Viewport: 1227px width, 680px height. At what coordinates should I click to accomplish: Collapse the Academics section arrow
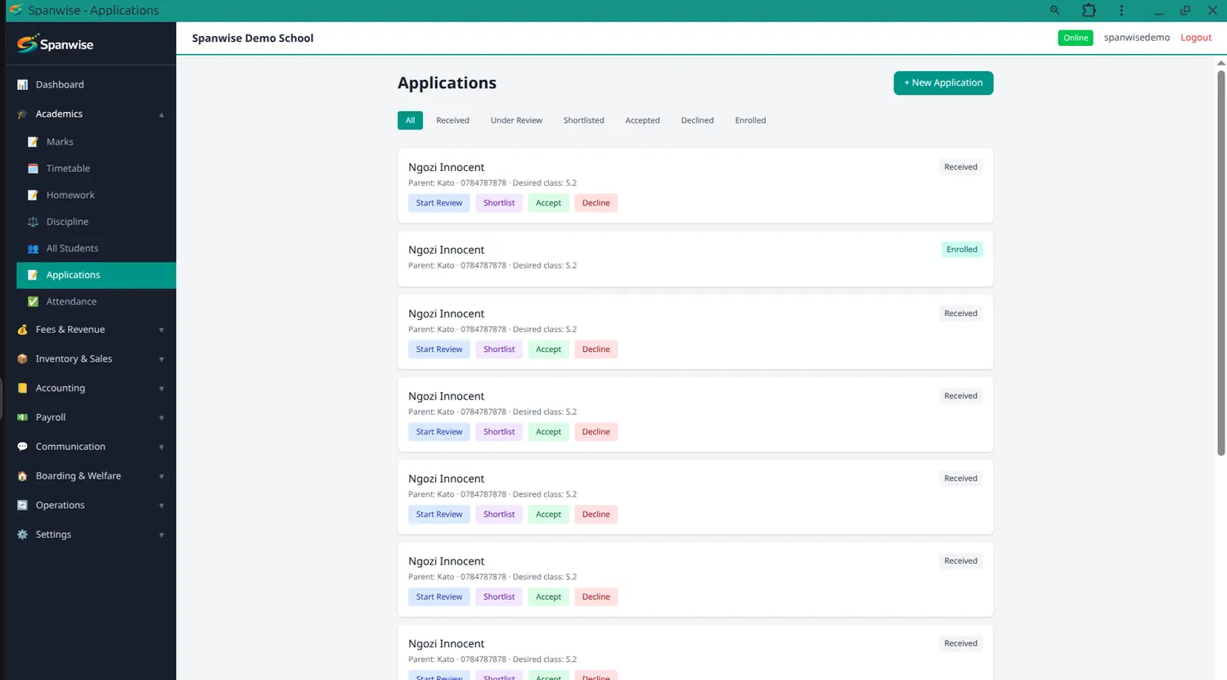click(161, 115)
